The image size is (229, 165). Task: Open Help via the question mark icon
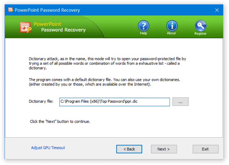pos(143,26)
